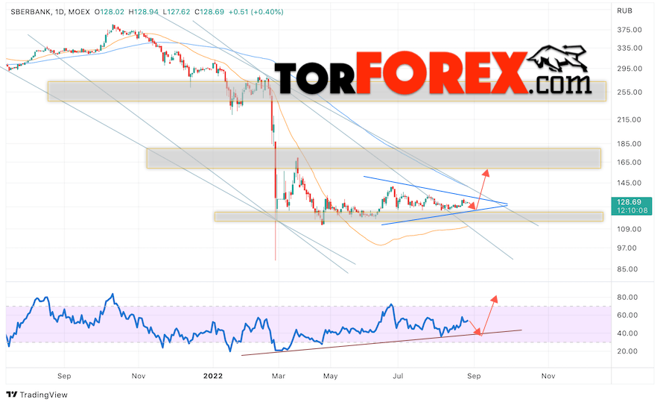Click the '1D' interval label

click(x=60, y=12)
